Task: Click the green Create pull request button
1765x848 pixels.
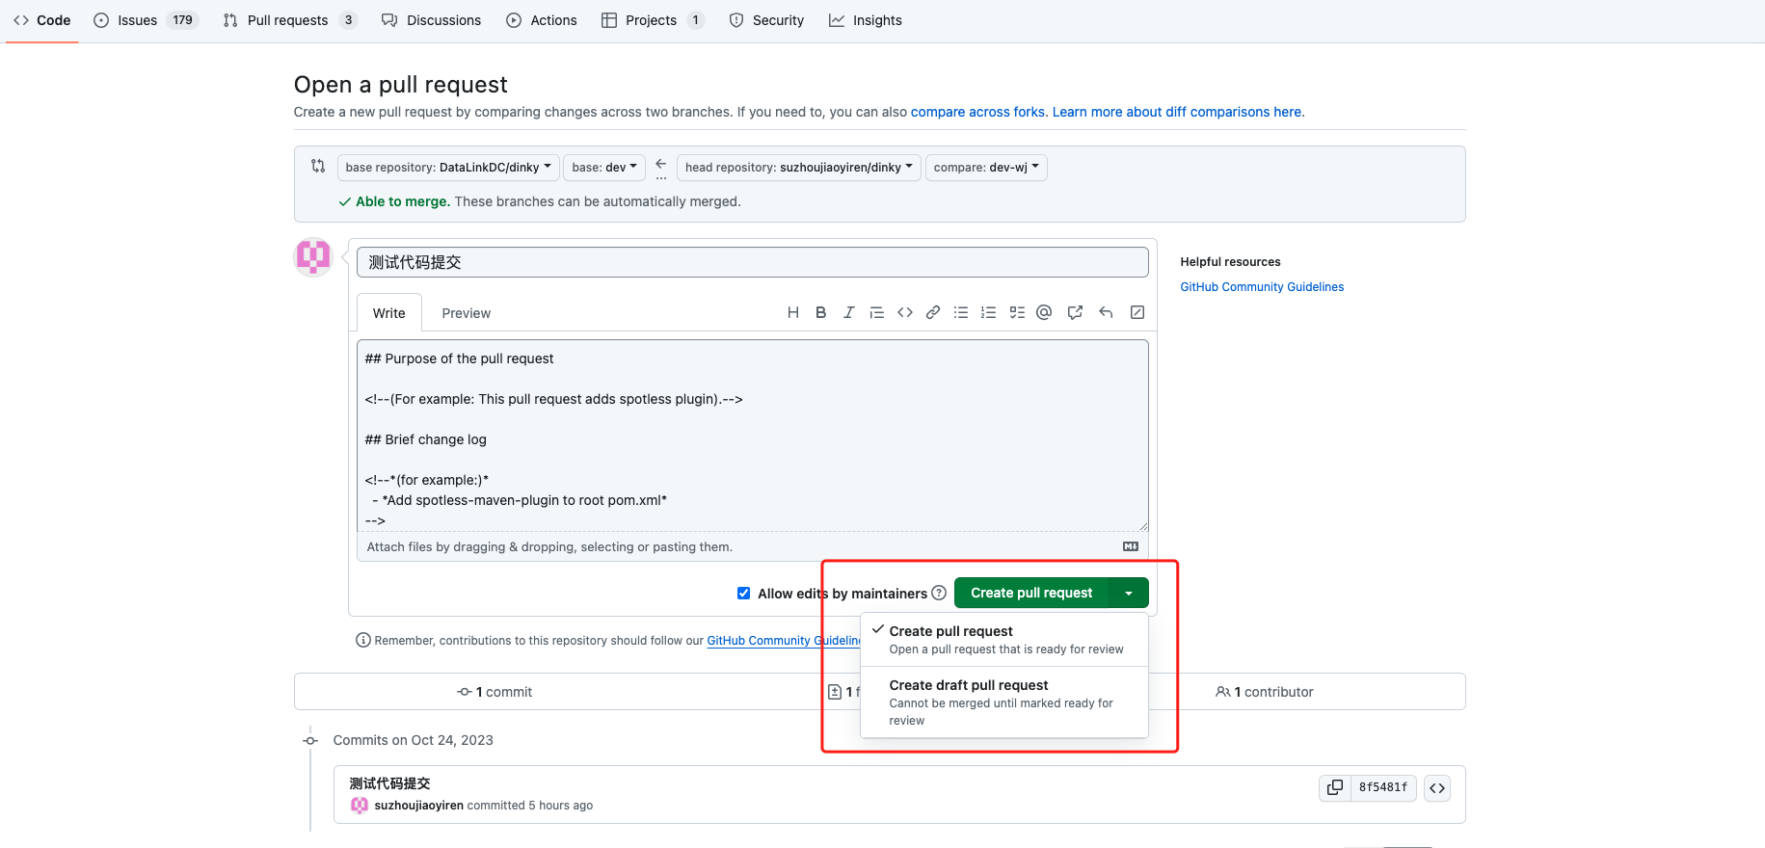Action: click(x=1031, y=593)
